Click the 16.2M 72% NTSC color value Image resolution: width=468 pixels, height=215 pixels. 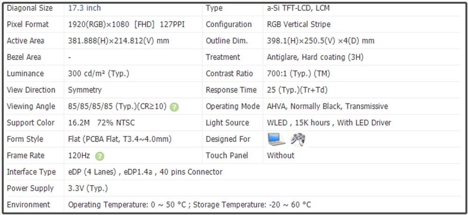pos(102,122)
